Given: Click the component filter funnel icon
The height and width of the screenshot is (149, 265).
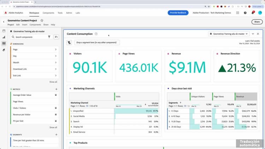Looking at the screenshot, I should pos(49,37).
